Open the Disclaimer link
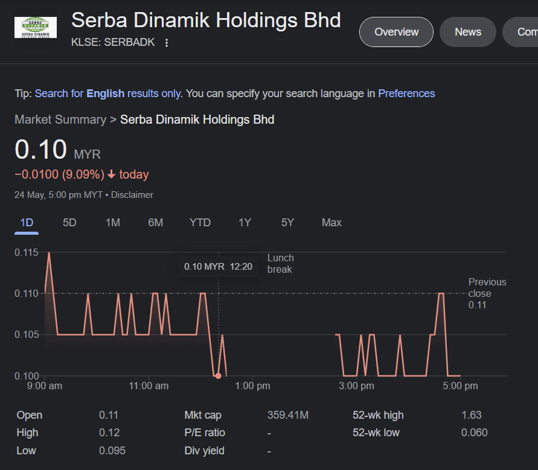The height and width of the screenshot is (470, 538). pyautogui.click(x=132, y=195)
